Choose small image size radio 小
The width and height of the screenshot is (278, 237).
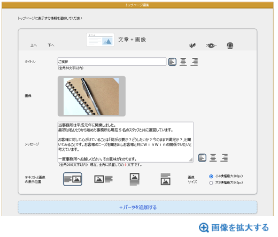coord(211,177)
